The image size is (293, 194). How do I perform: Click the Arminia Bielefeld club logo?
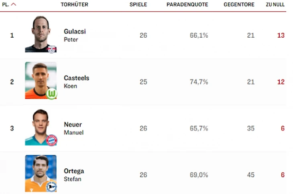(x=51, y=186)
